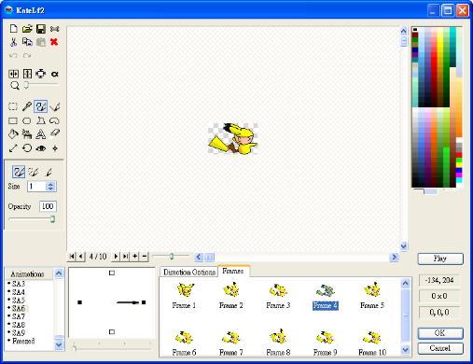The width and height of the screenshot is (473, 364).
Task: Select Frame 5 thumbnail
Action: pyautogui.click(x=372, y=295)
